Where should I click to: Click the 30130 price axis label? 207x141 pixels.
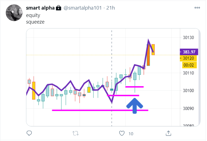188,38
